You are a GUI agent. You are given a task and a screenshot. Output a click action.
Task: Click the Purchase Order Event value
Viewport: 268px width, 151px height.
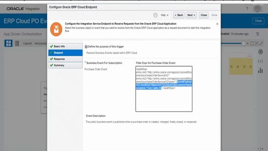[96, 69]
